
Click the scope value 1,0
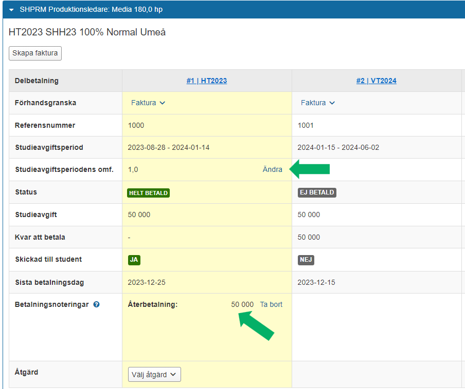tap(133, 169)
